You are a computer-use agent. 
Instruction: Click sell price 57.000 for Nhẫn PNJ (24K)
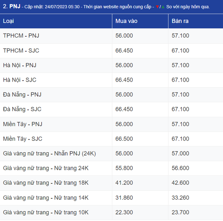point(180,154)
